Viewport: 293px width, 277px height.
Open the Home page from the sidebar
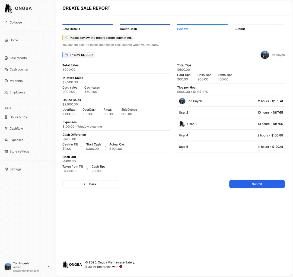click(x=14, y=40)
